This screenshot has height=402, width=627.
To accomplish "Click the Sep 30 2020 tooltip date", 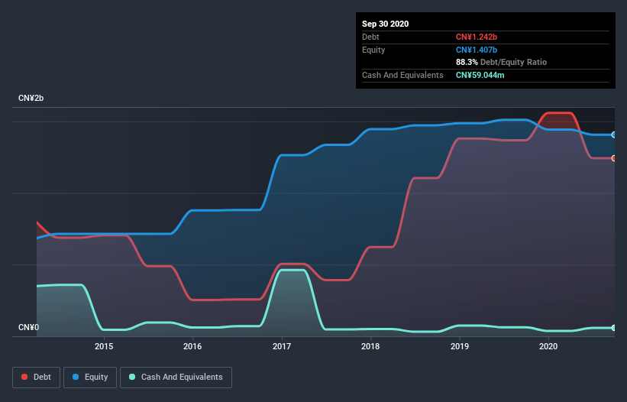I will tap(386, 24).
